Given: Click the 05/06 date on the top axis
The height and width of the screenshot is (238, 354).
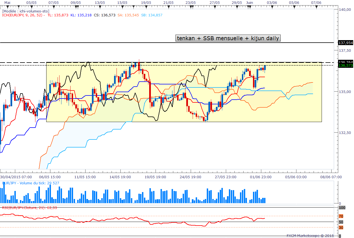Looking at the screenshot, I should 294,2.
